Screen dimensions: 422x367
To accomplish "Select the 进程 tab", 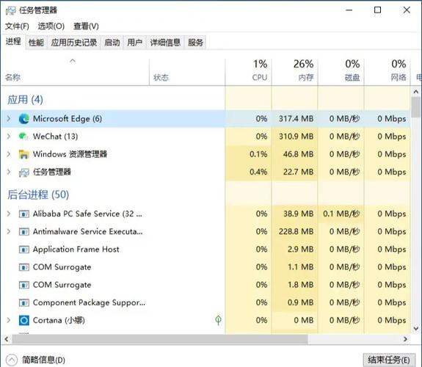I will tap(13, 41).
